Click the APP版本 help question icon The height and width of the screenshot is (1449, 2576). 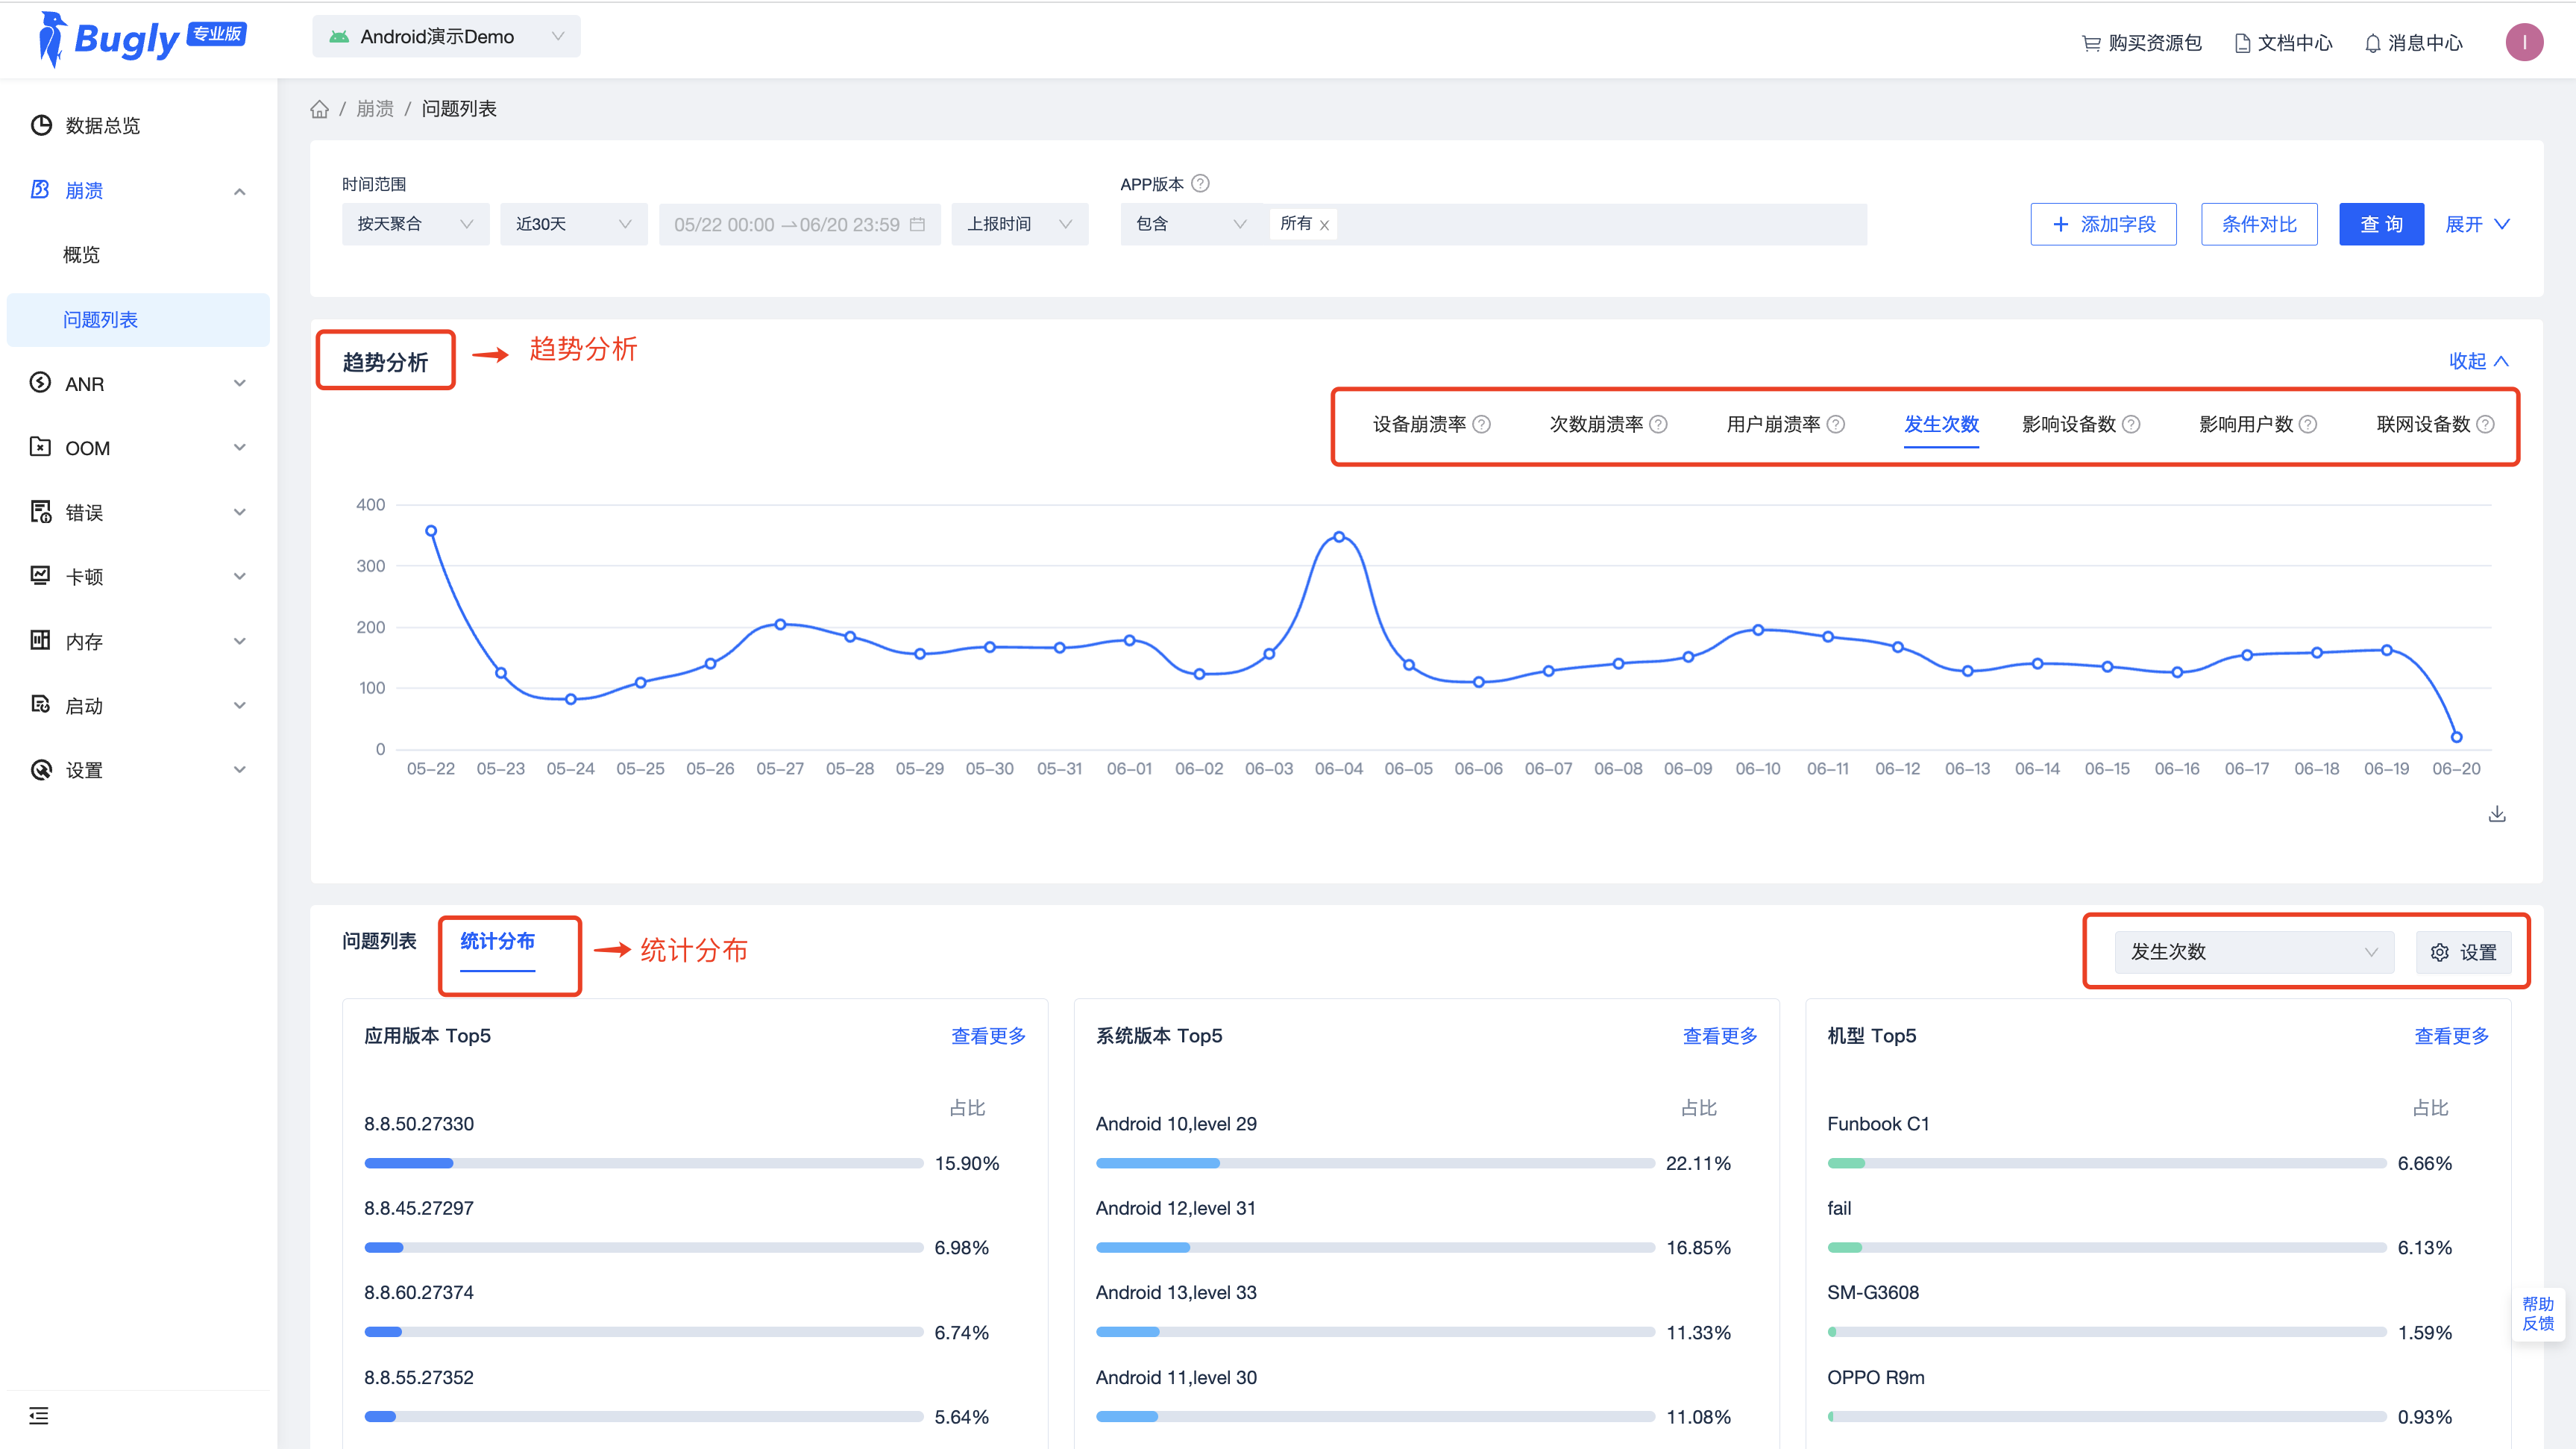tap(1201, 183)
